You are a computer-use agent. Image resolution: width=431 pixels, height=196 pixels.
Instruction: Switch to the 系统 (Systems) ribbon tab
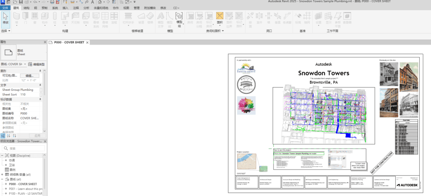(x=55, y=8)
